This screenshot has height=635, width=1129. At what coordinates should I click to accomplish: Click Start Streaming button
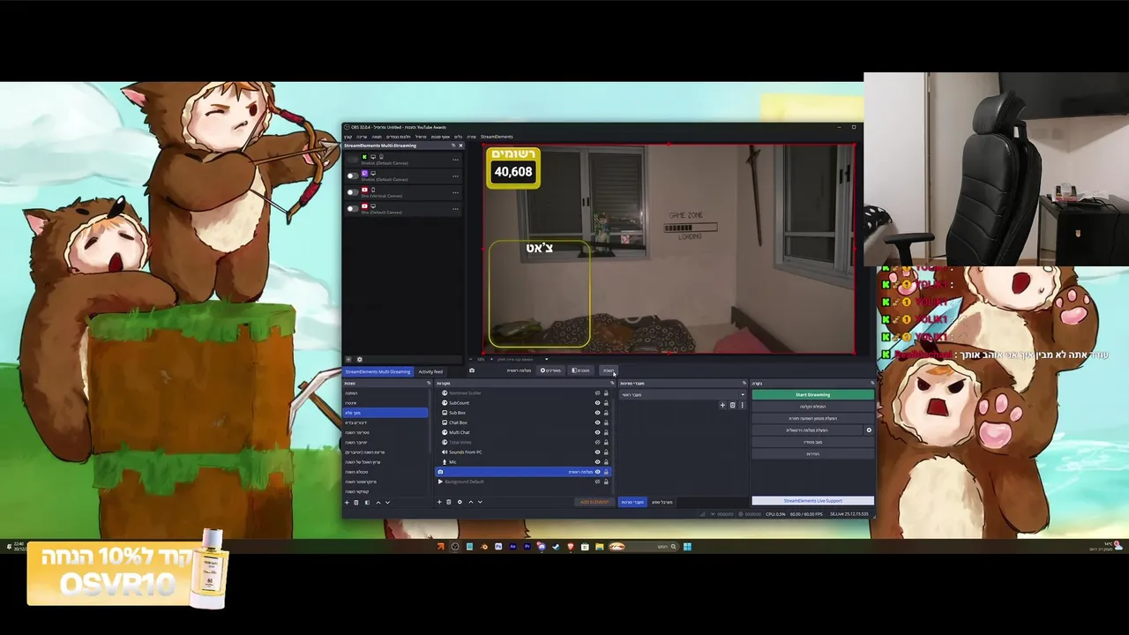[x=812, y=394]
